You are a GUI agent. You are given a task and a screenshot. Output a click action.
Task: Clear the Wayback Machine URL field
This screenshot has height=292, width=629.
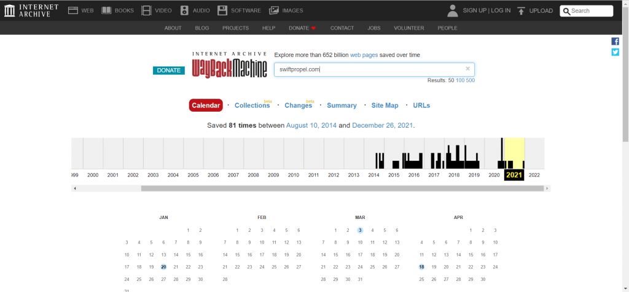point(467,69)
